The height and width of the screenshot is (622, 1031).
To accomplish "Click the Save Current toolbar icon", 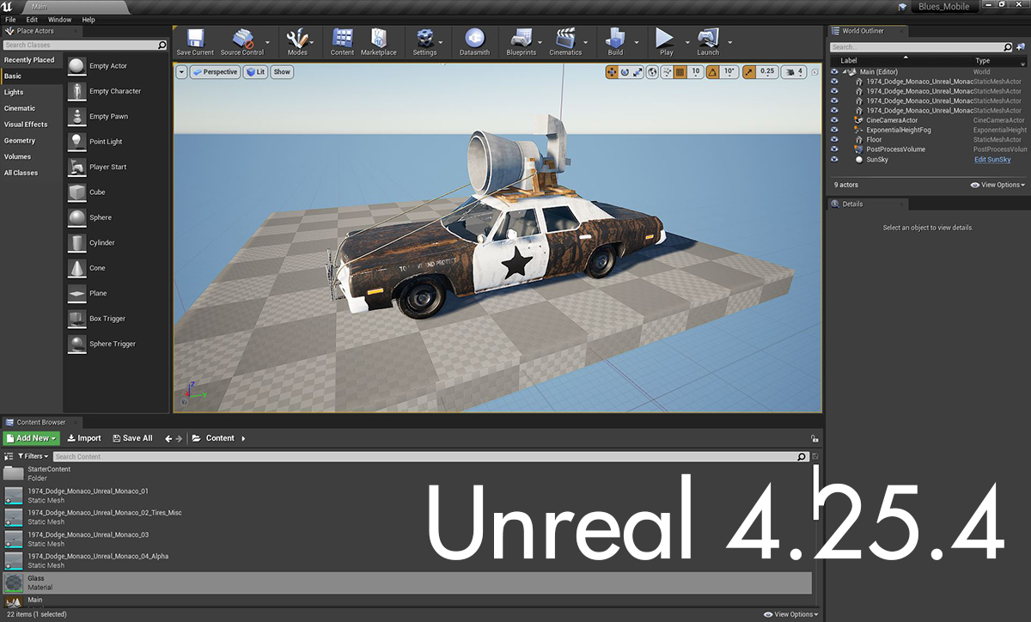I will [195, 40].
